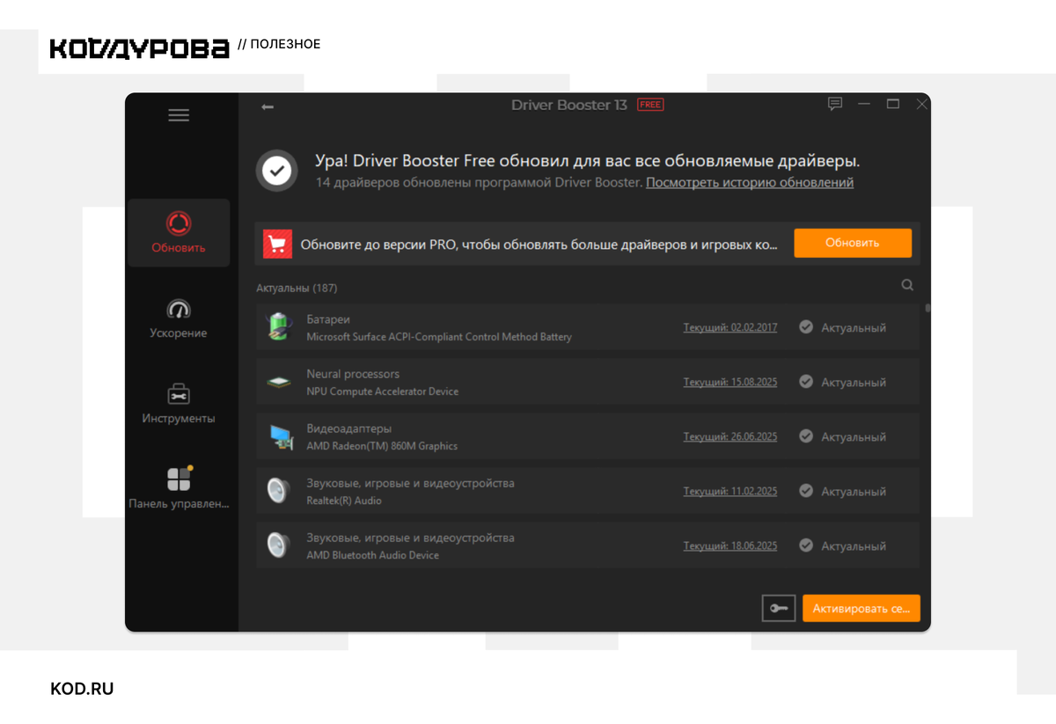
Task: Select AMD Radeon(TM) 860M Graphics text
Action: pos(382,446)
